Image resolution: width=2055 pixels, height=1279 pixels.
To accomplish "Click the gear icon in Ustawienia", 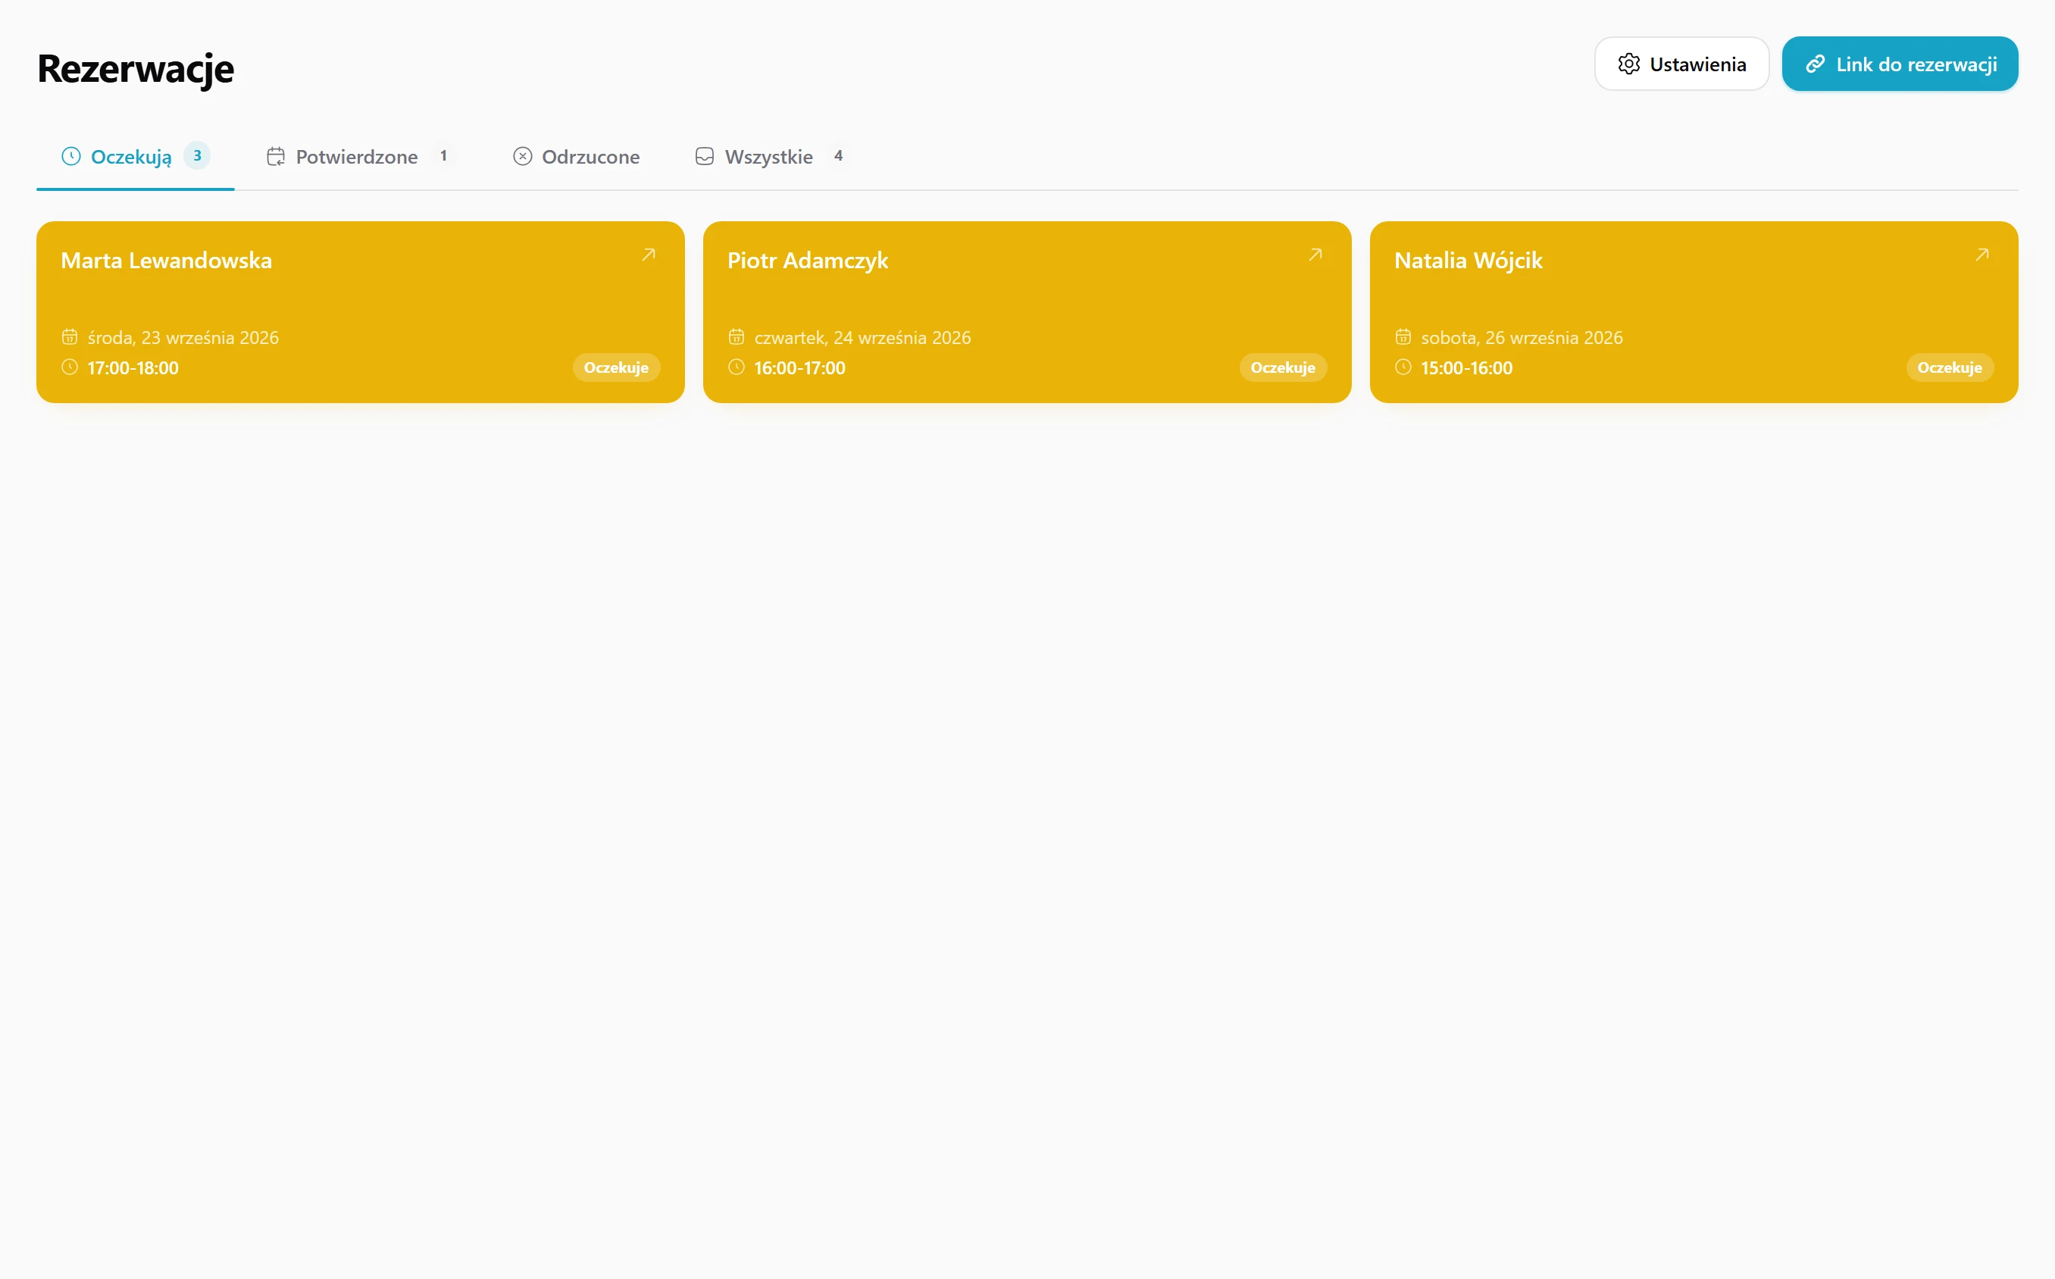I will tap(1629, 64).
